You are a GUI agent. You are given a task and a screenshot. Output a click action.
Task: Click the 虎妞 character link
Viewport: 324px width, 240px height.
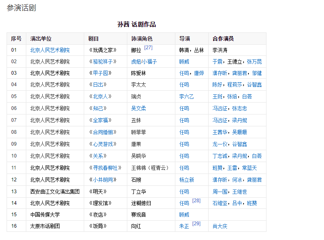point(136,62)
